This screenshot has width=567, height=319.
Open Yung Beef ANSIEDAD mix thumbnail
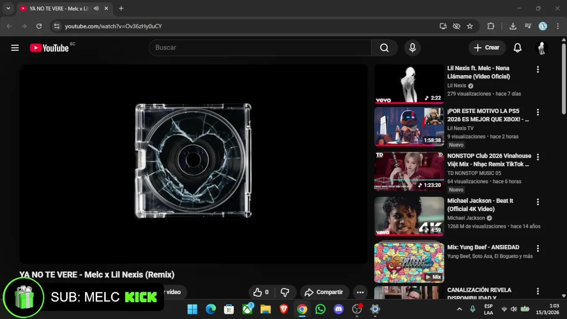point(409,263)
